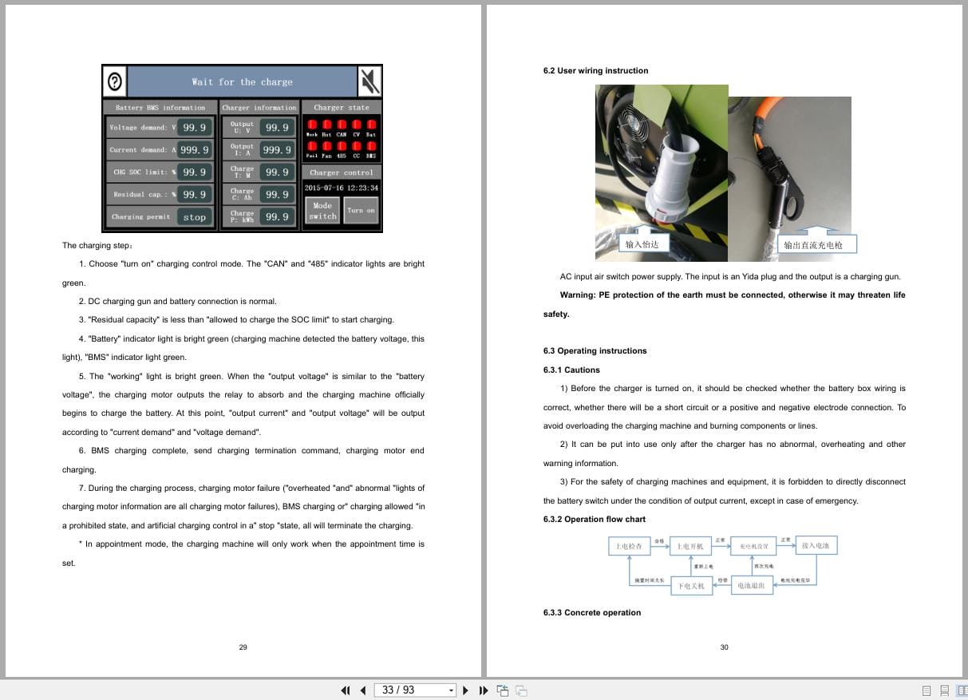Image resolution: width=968 pixels, height=700 pixels.
Task: Click the '接入电池' flowchart box
Action: [x=816, y=546]
